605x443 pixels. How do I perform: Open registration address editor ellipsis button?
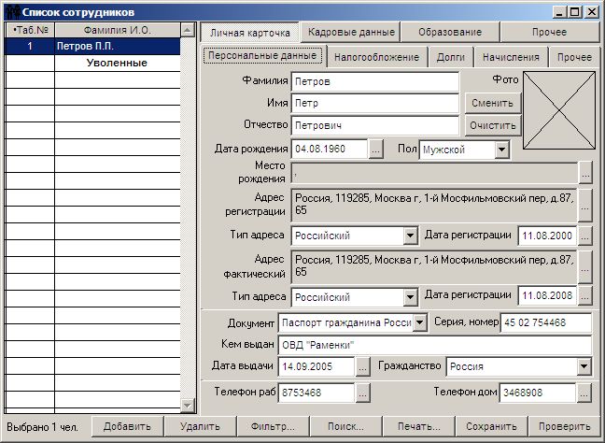(585, 203)
